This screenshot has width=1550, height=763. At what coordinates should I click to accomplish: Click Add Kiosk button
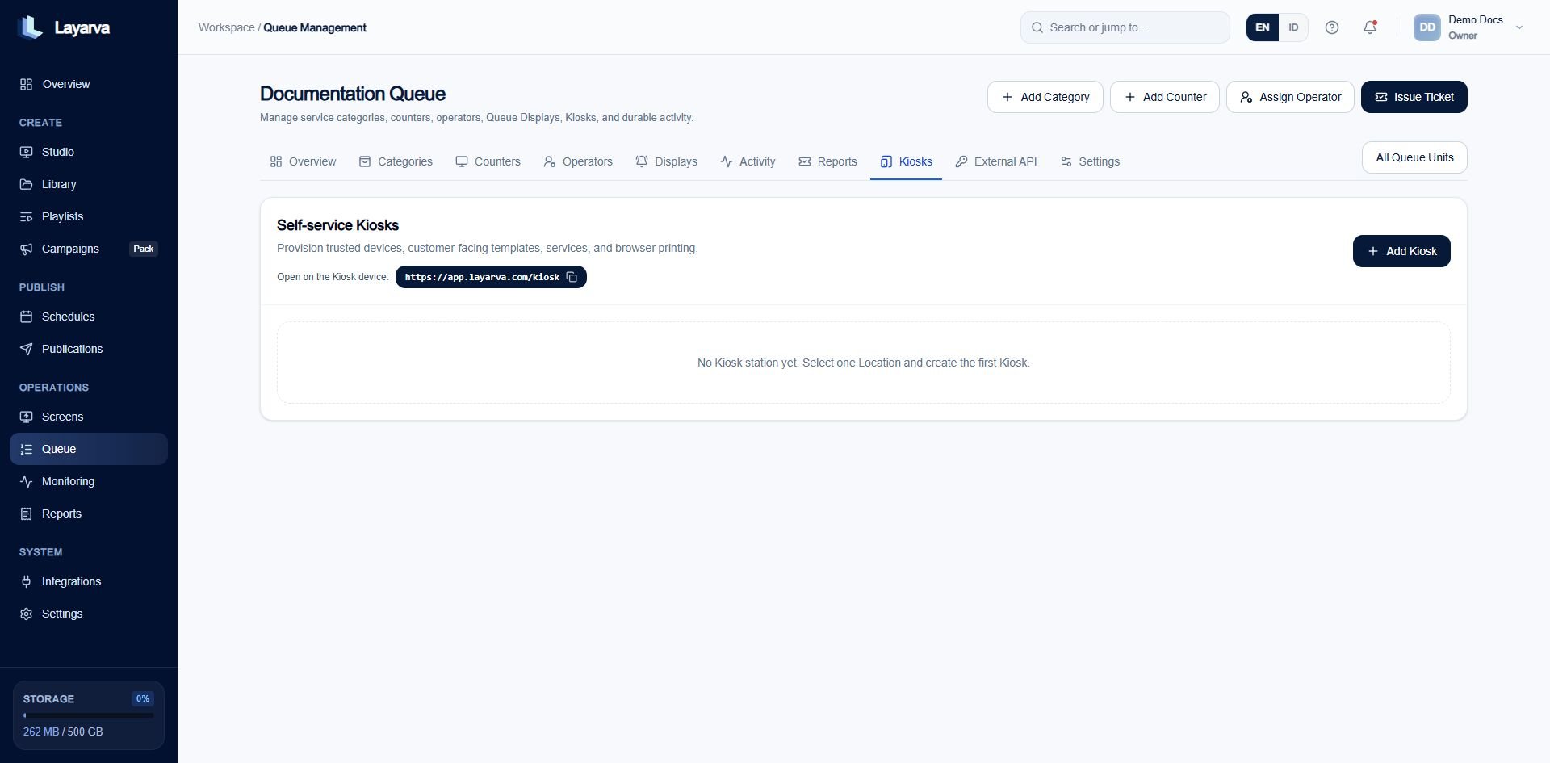click(1401, 251)
